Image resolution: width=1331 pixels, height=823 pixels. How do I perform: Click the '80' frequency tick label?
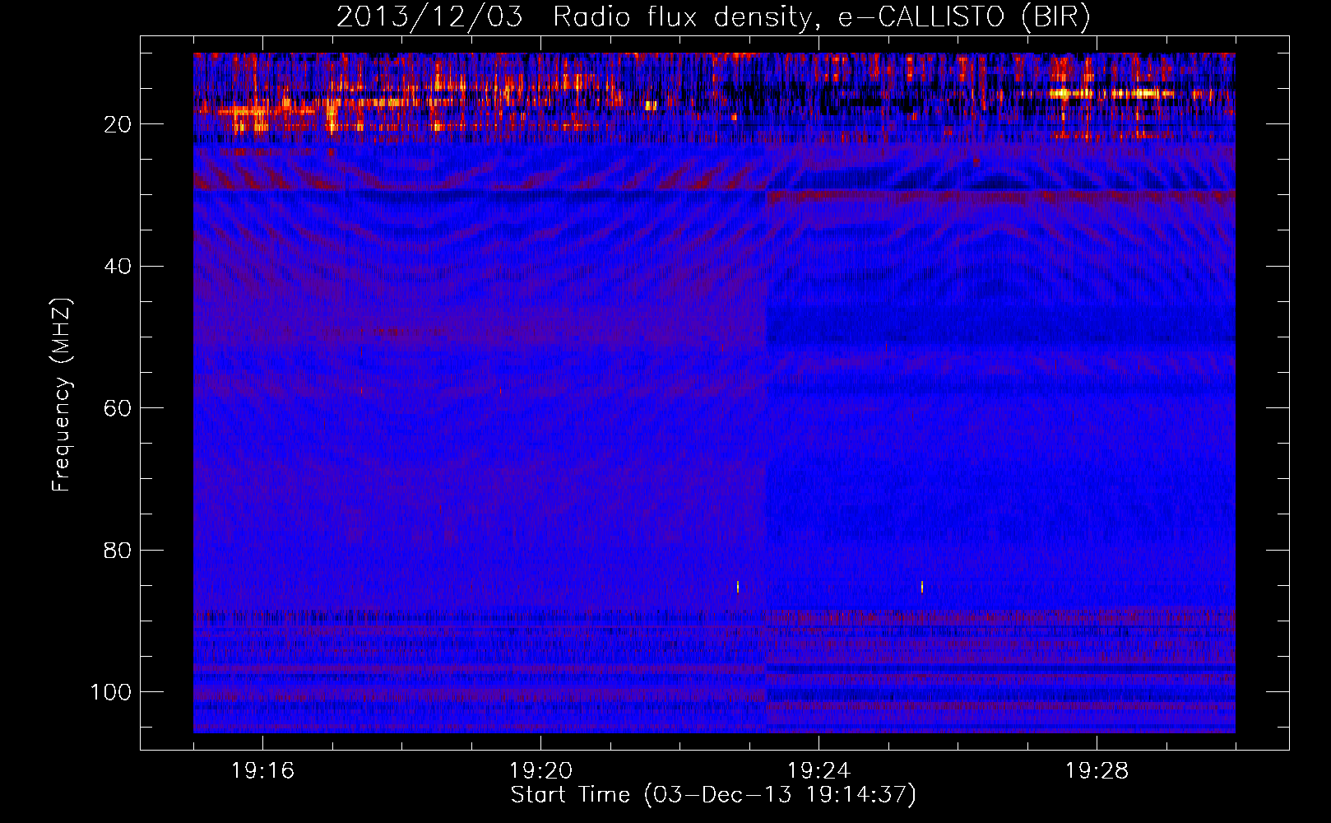tap(118, 551)
